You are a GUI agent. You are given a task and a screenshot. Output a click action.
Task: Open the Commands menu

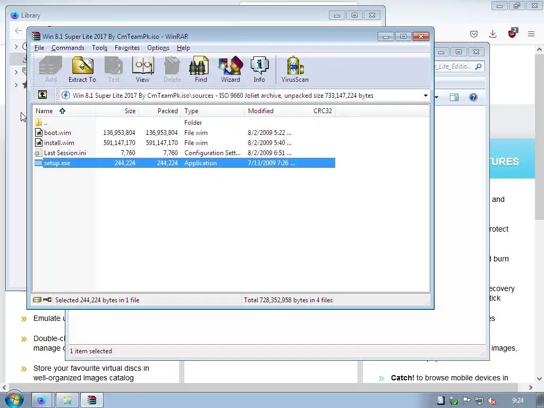[68, 48]
